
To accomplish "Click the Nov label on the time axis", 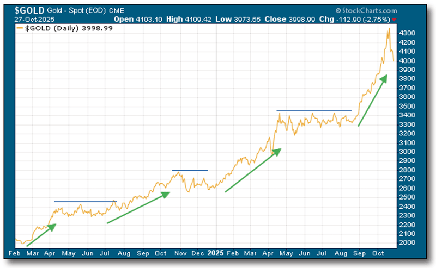I will click(x=179, y=253).
